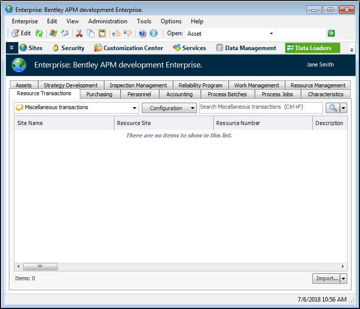Click the green refresh arrows icon
This screenshot has width=360, height=309.
click(39, 33)
